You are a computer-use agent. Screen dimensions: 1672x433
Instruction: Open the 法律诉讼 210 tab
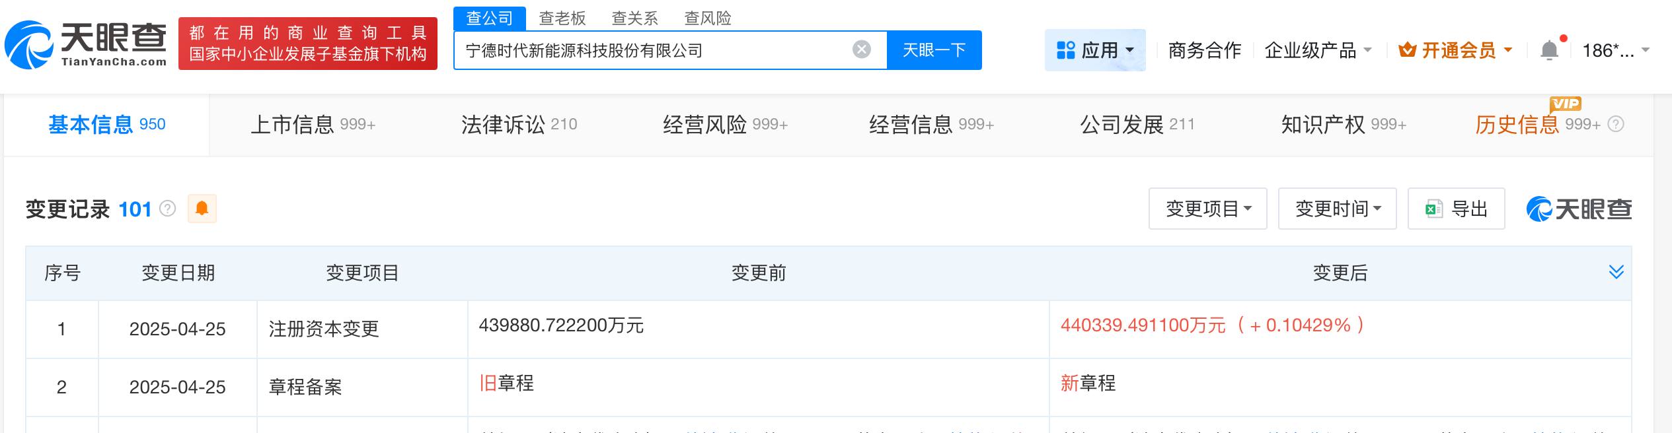[519, 124]
